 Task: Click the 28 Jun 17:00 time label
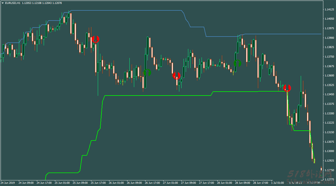(x=261, y=183)
